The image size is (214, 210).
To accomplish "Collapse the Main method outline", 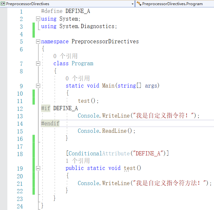I will (x=38, y=86).
